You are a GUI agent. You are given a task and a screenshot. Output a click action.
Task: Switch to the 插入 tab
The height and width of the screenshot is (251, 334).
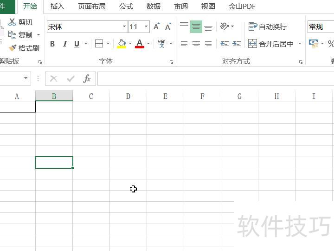click(x=58, y=7)
